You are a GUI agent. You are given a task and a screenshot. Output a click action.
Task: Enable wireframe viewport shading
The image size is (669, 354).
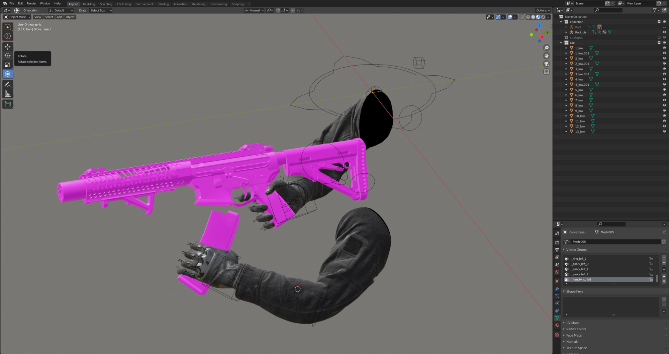[x=528, y=17]
